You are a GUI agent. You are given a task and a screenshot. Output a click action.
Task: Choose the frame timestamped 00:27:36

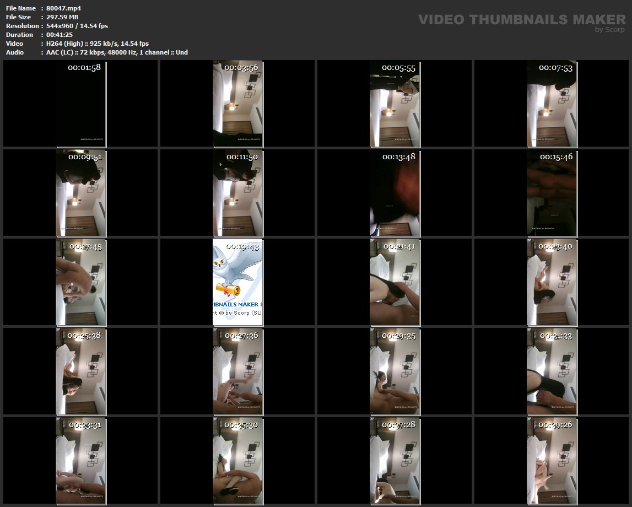tap(238, 371)
